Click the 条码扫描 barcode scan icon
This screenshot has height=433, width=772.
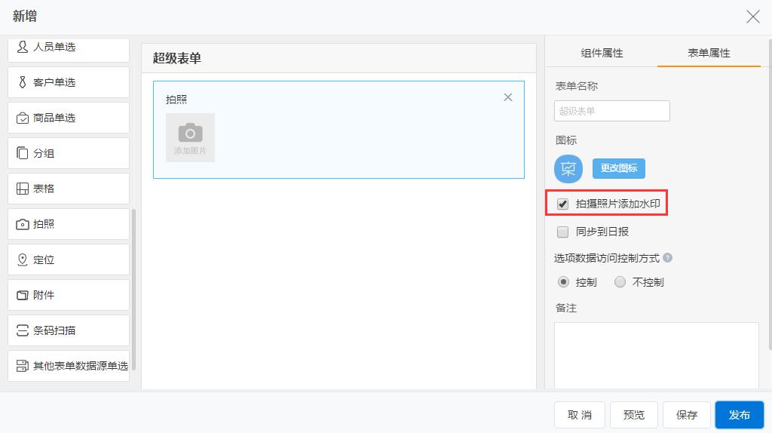[23, 330]
